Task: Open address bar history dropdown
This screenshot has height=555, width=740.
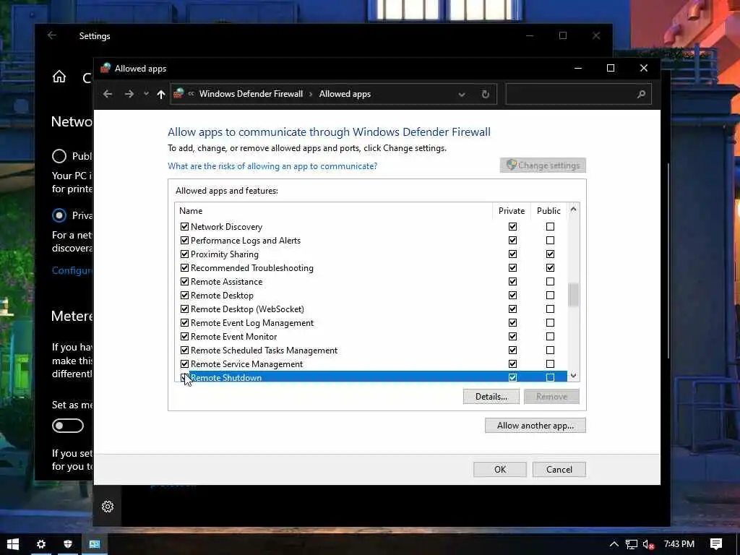Action: point(462,95)
